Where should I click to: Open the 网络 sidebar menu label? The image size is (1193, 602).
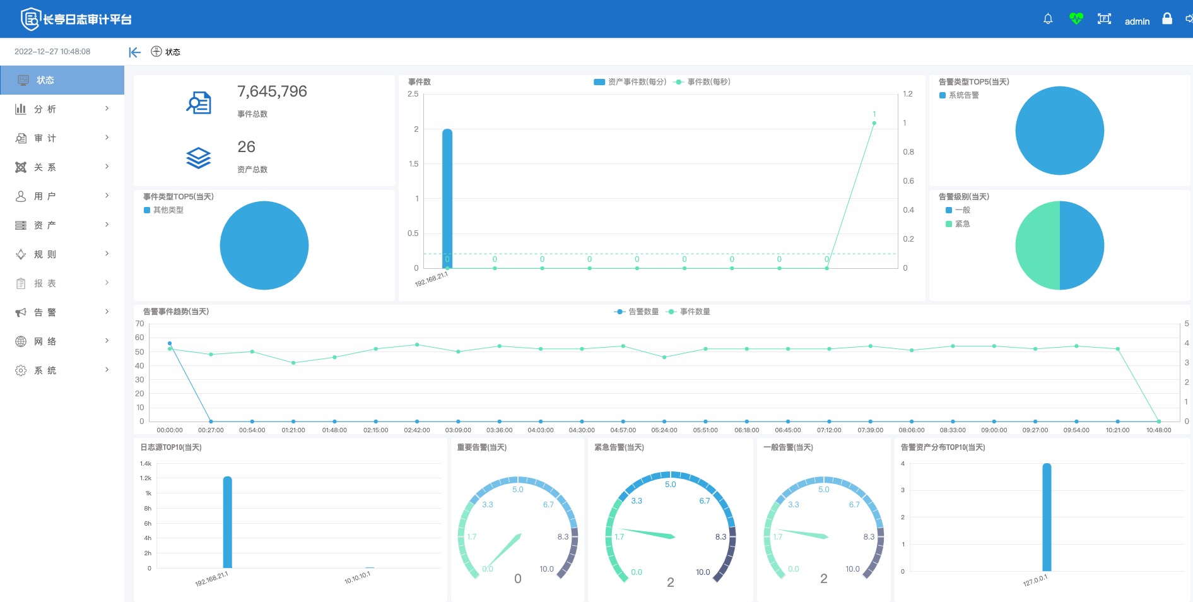[45, 341]
